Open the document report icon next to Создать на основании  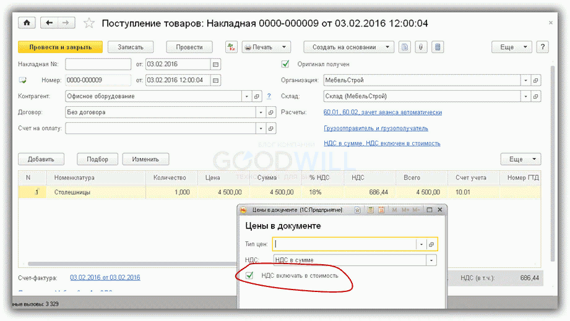point(405,47)
